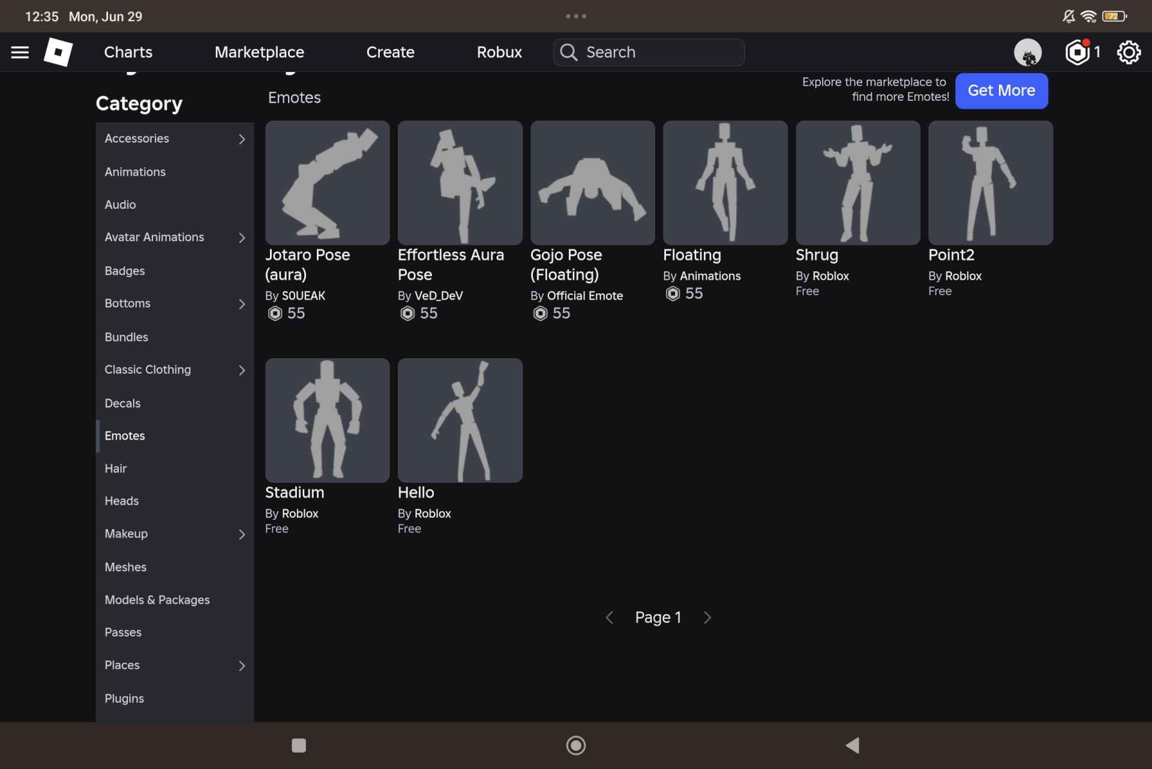The height and width of the screenshot is (769, 1152).
Task: Expand the Avatar Animations category chevron
Action: click(242, 238)
